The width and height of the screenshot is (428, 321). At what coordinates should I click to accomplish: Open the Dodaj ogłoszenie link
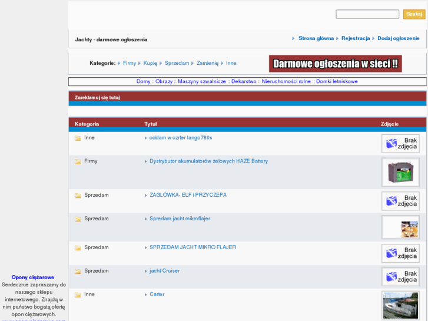pyautogui.click(x=398, y=38)
